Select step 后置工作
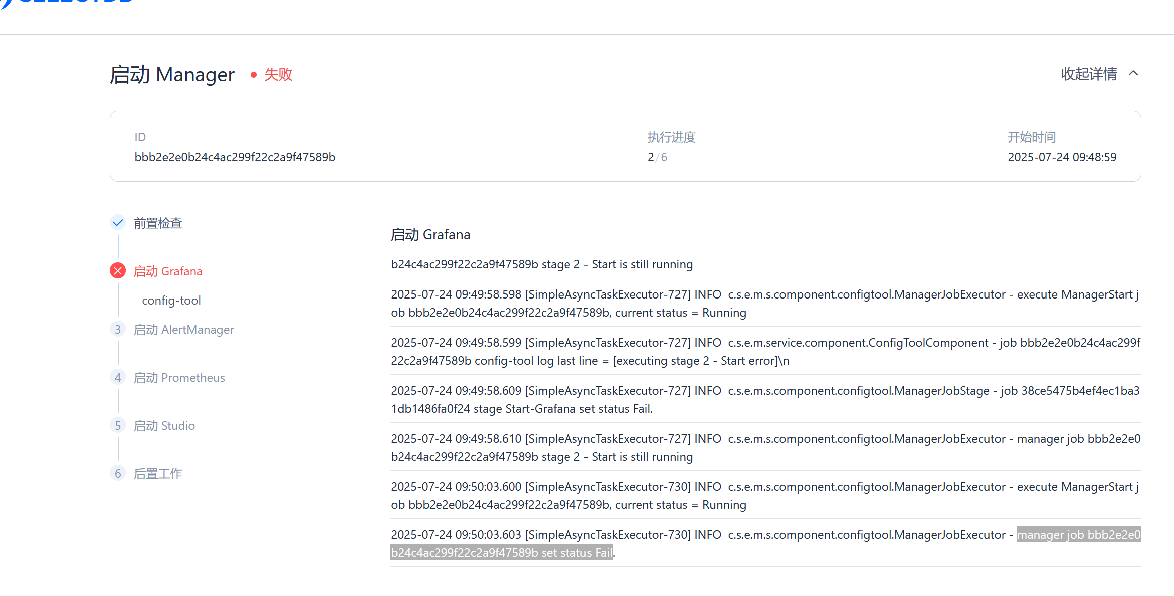This screenshot has height=596, width=1174. coord(158,473)
